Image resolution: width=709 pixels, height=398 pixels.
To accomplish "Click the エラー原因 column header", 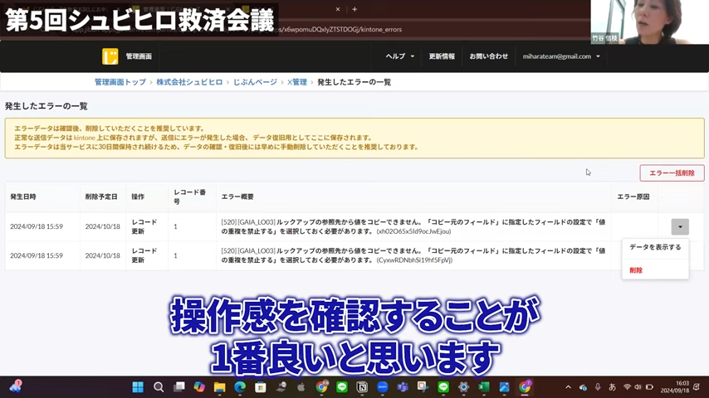I will click(x=633, y=197).
